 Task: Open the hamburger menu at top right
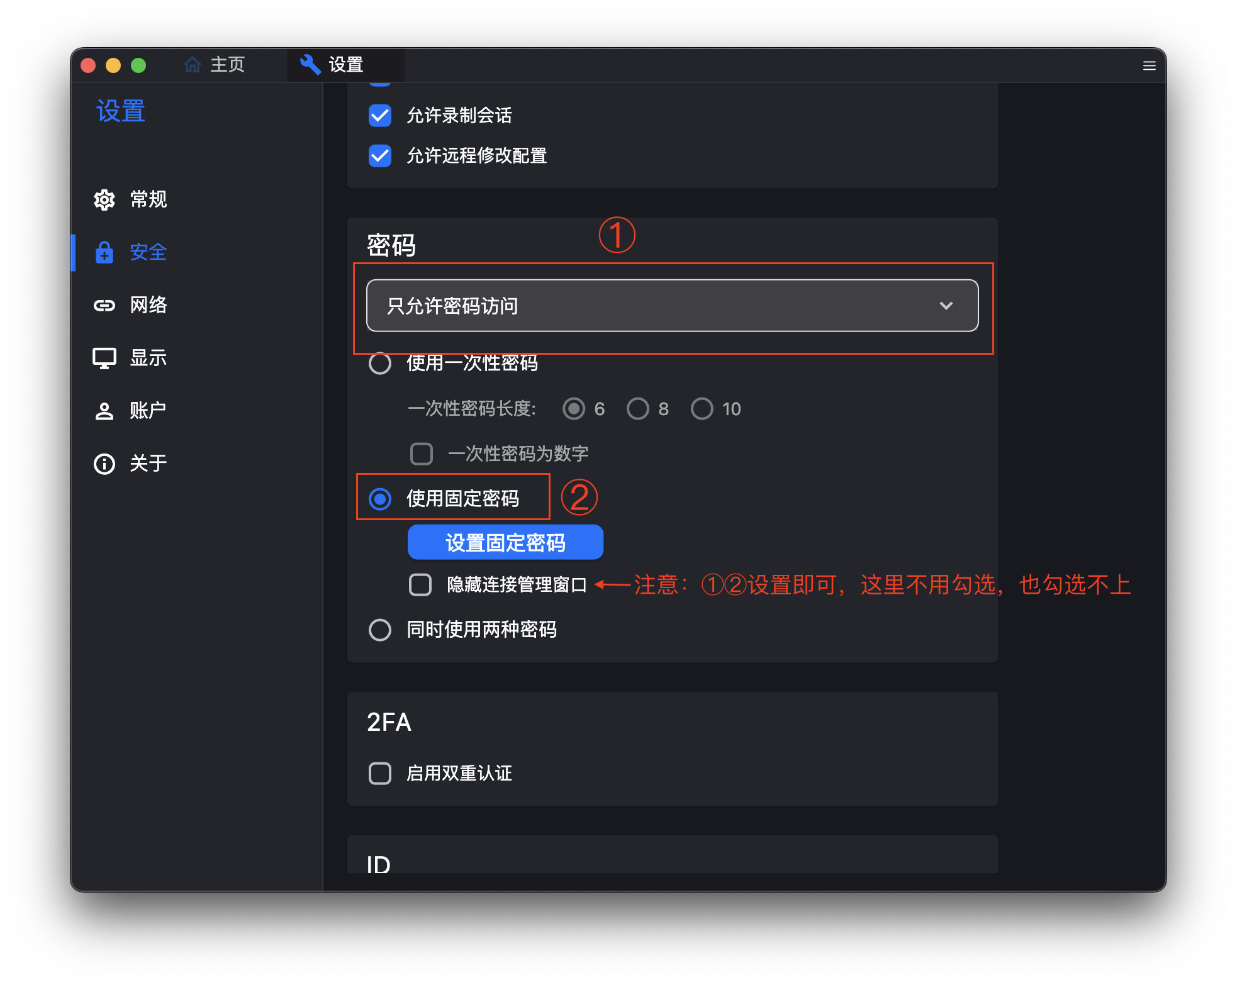tap(1149, 65)
